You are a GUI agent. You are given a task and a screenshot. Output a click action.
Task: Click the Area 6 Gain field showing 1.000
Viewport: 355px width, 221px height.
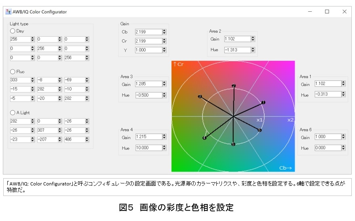coord(328,137)
